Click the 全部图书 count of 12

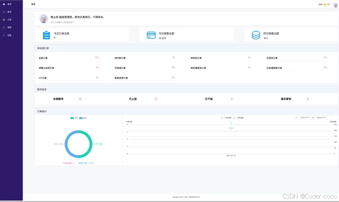coord(80,99)
